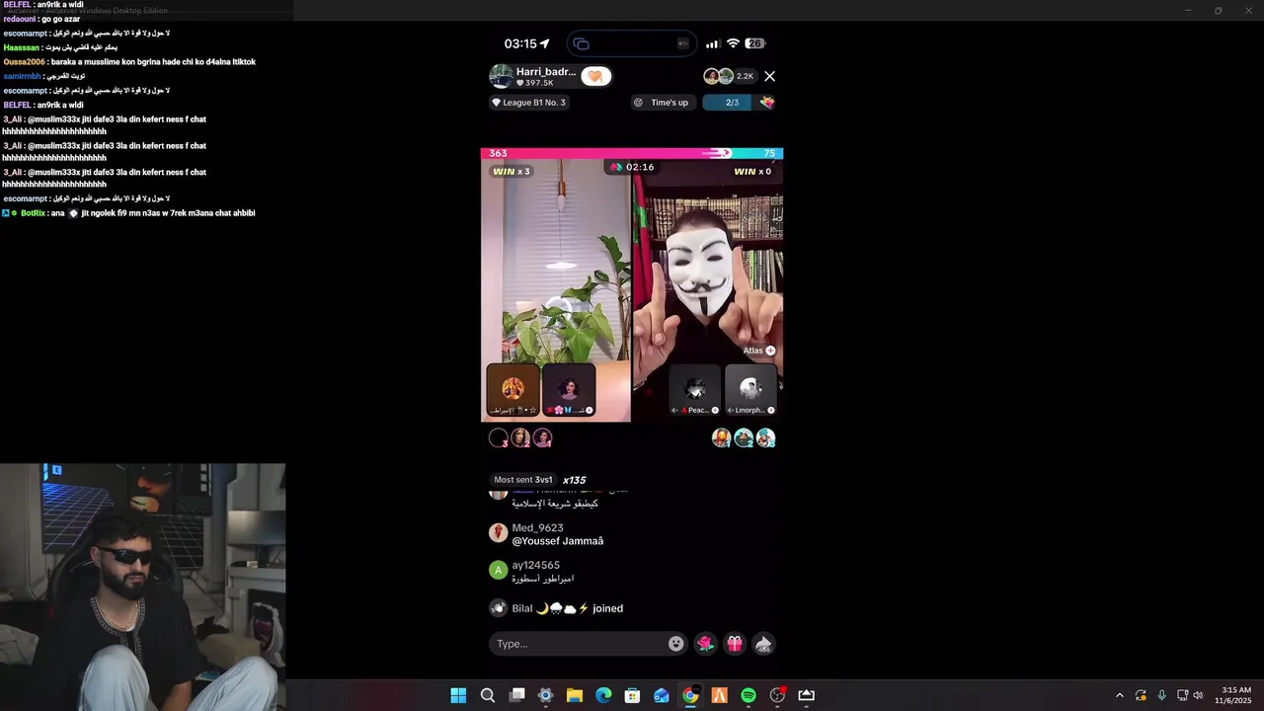1264x711 pixels.
Task: Open the network icon in the system tray
Action: [1182, 695]
